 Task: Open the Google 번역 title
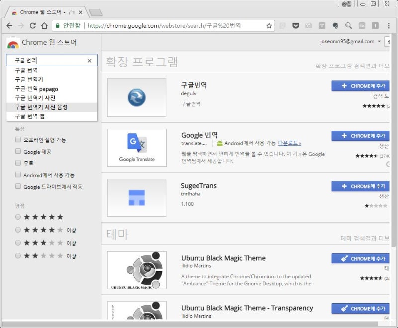point(199,135)
